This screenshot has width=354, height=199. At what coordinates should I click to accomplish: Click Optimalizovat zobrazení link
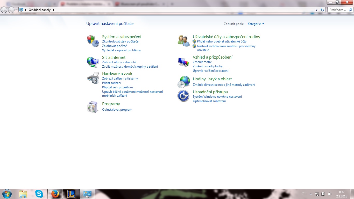(x=209, y=101)
